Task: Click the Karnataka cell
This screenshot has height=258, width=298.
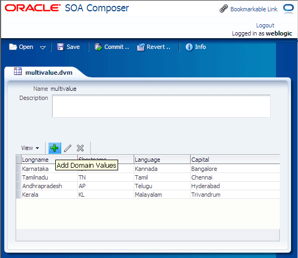Action: point(35,169)
